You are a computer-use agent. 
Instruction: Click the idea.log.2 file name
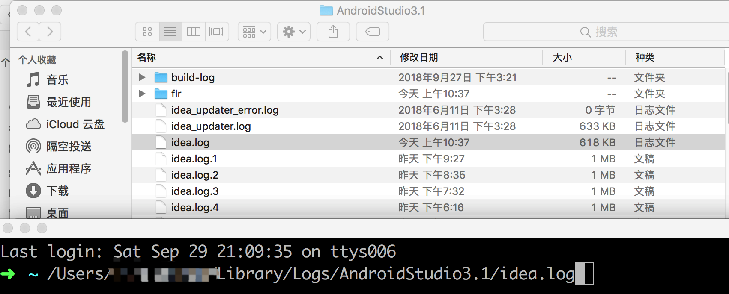[195, 175]
